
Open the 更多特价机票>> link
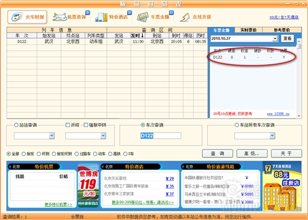click(x=59, y=204)
